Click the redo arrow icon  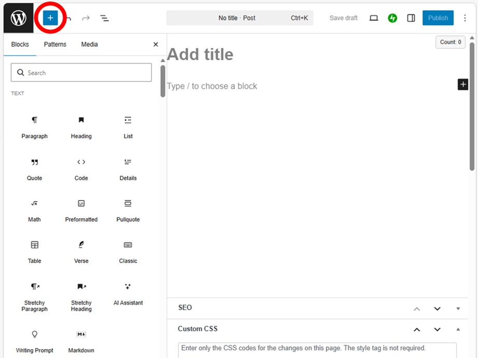pos(86,18)
